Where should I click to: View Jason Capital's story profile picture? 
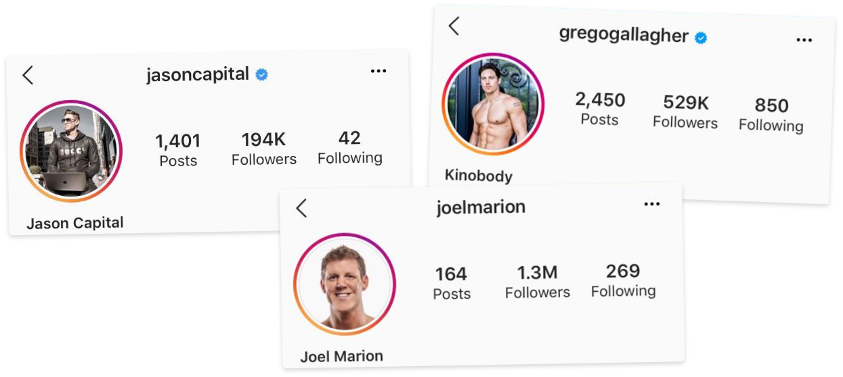coord(71,151)
